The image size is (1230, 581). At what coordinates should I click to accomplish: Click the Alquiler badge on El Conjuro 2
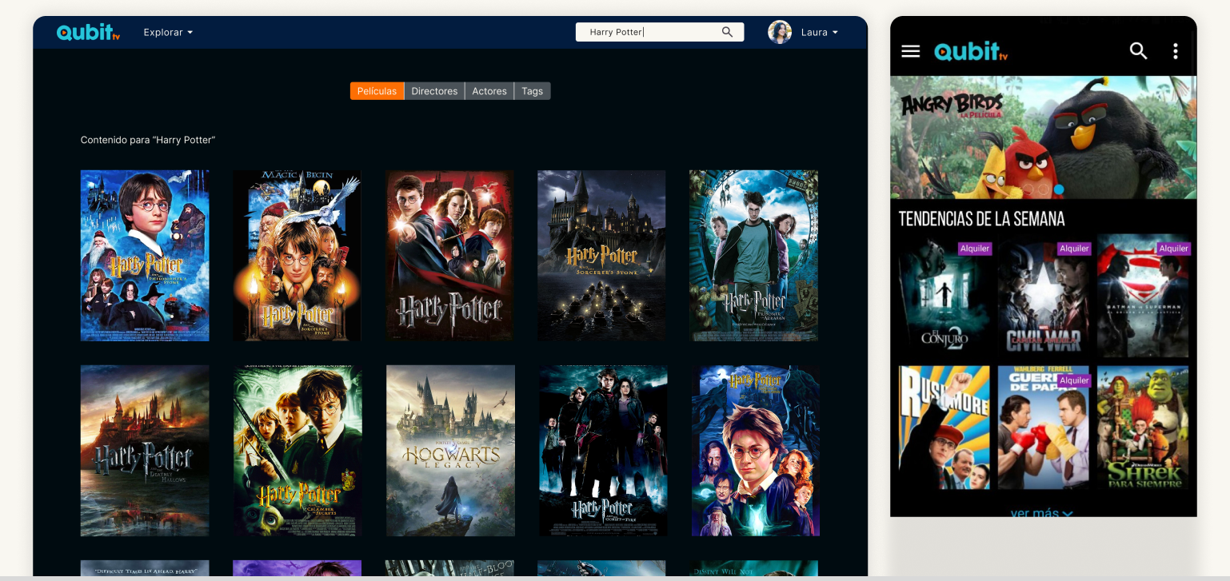coord(975,249)
